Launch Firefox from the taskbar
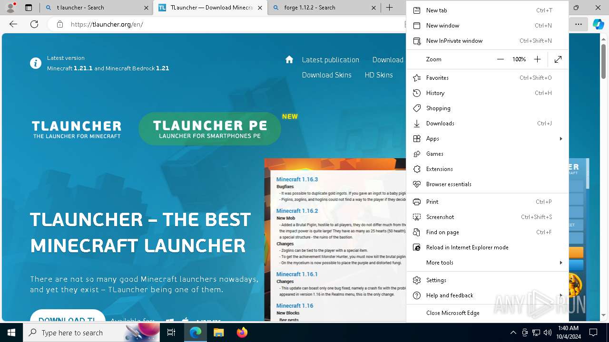Screen dimensions: 609x342 coord(242,332)
